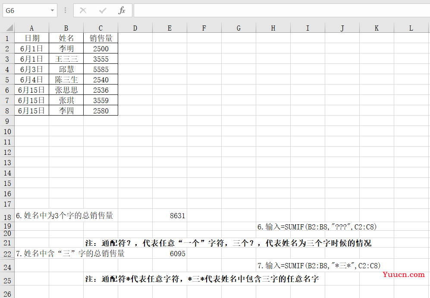430x298 pixels.
Task: Select column C header
Action: [x=100, y=28]
